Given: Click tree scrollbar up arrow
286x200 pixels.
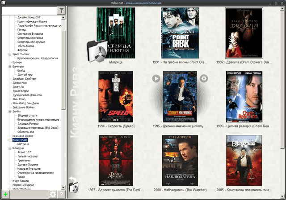Looking at the screenshot, I should (63, 17).
